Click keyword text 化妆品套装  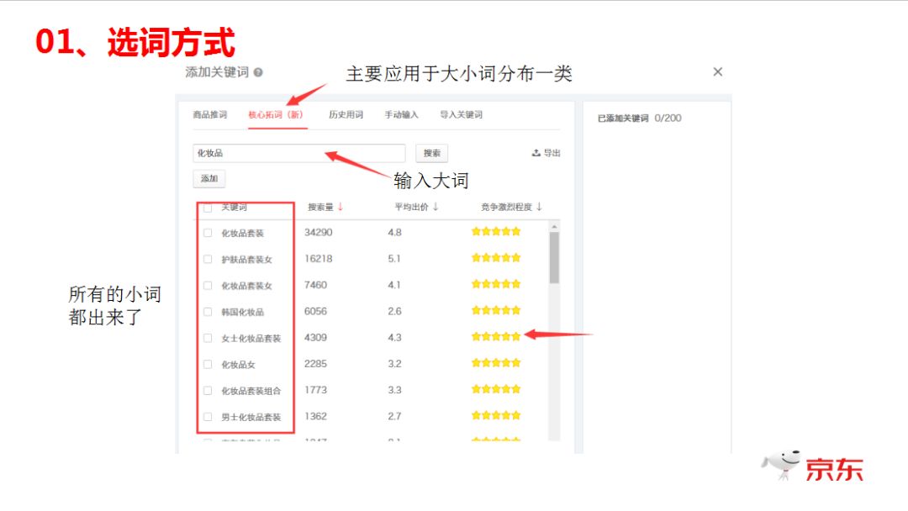click(243, 233)
